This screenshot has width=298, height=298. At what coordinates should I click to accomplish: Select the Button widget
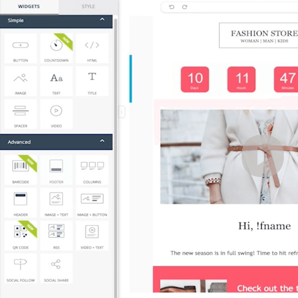click(x=21, y=48)
